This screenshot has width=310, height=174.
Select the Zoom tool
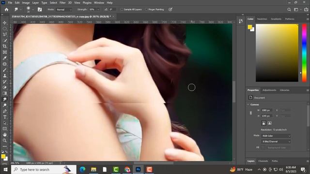tap(4, 141)
